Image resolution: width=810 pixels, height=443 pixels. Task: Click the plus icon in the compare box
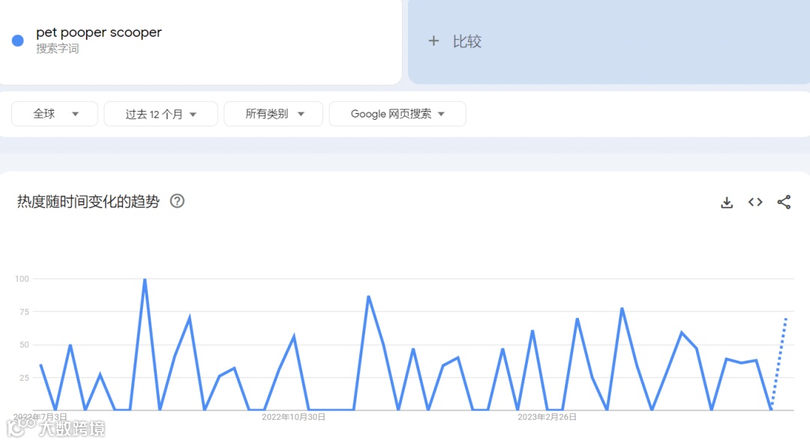pyautogui.click(x=433, y=40)
